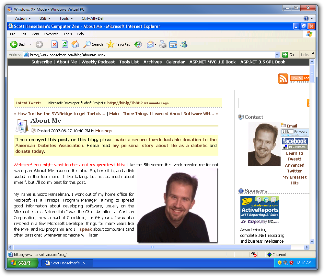
Task: Click the facebook badge in Contact
Action: point(295,141)
